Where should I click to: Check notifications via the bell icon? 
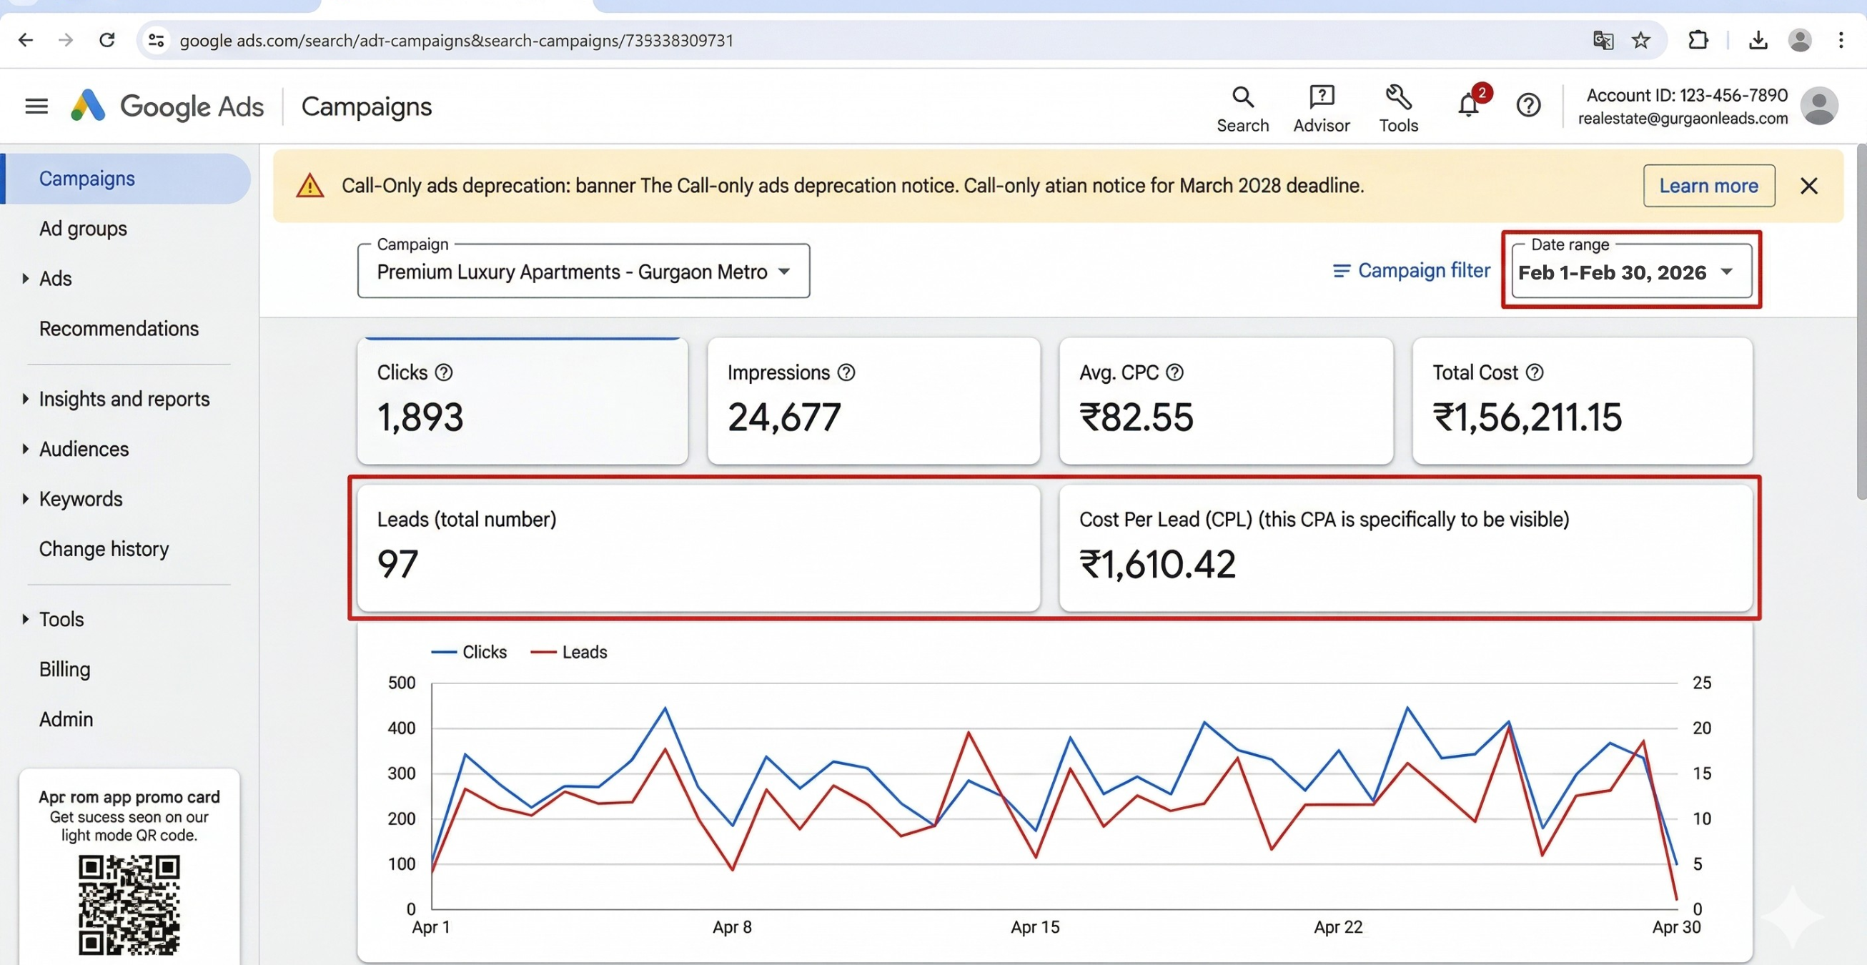click(1467, 104)
